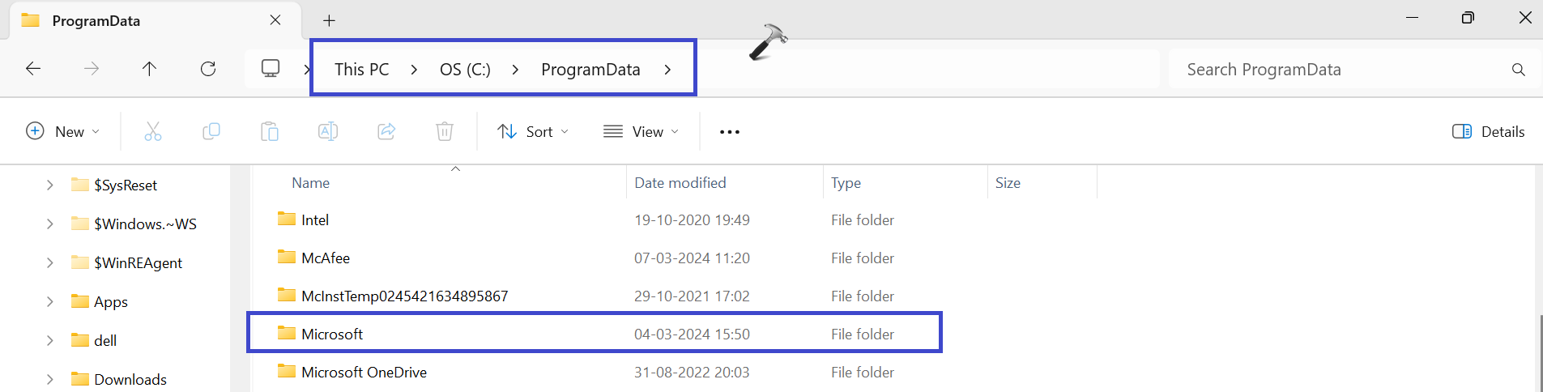Expand the Downloads folder in sidebar
Image resolution: width=1543 pixels, height=392 pixels.
tap(50, 379)
